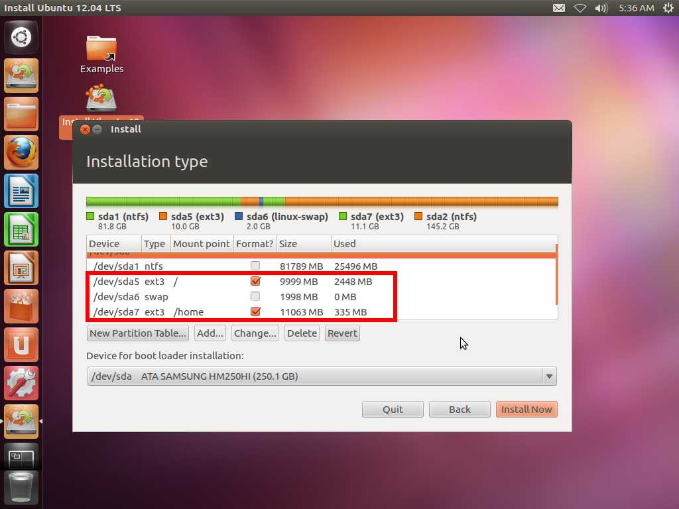Click the Format? column header
This screenshot has height=509, width=679.
(x=255, y=244)
